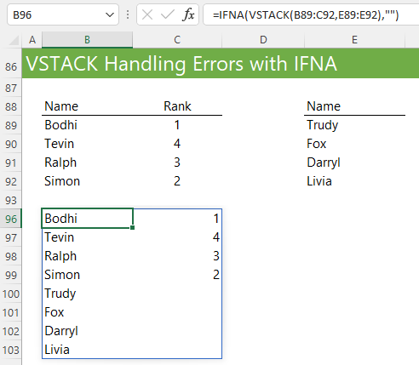Select column D header
This screenshot has height=365, width=419.
(263, 40)
